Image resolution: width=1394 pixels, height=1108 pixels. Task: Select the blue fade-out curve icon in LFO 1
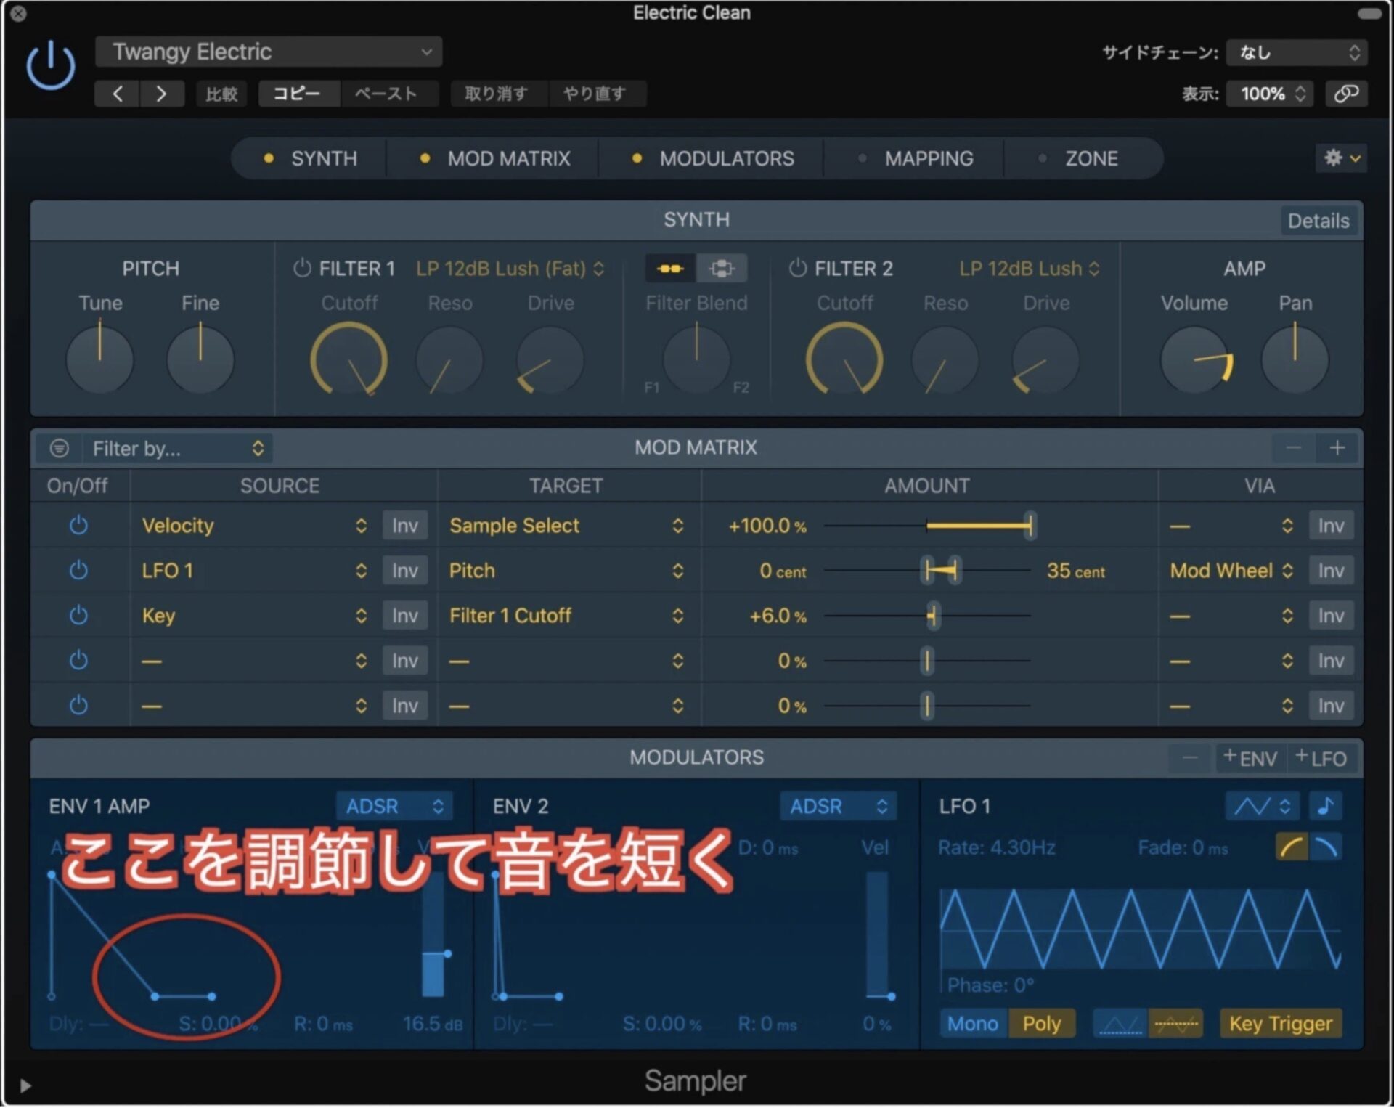pyautogui.click(x=1326, y=847)
